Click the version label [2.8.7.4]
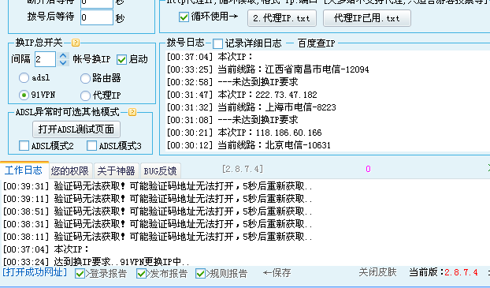The image size is (490, 288). click(x=243, y=169)
